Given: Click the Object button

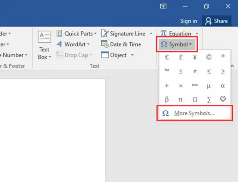Looking at the screenshot, I should [x=114, y=55].
